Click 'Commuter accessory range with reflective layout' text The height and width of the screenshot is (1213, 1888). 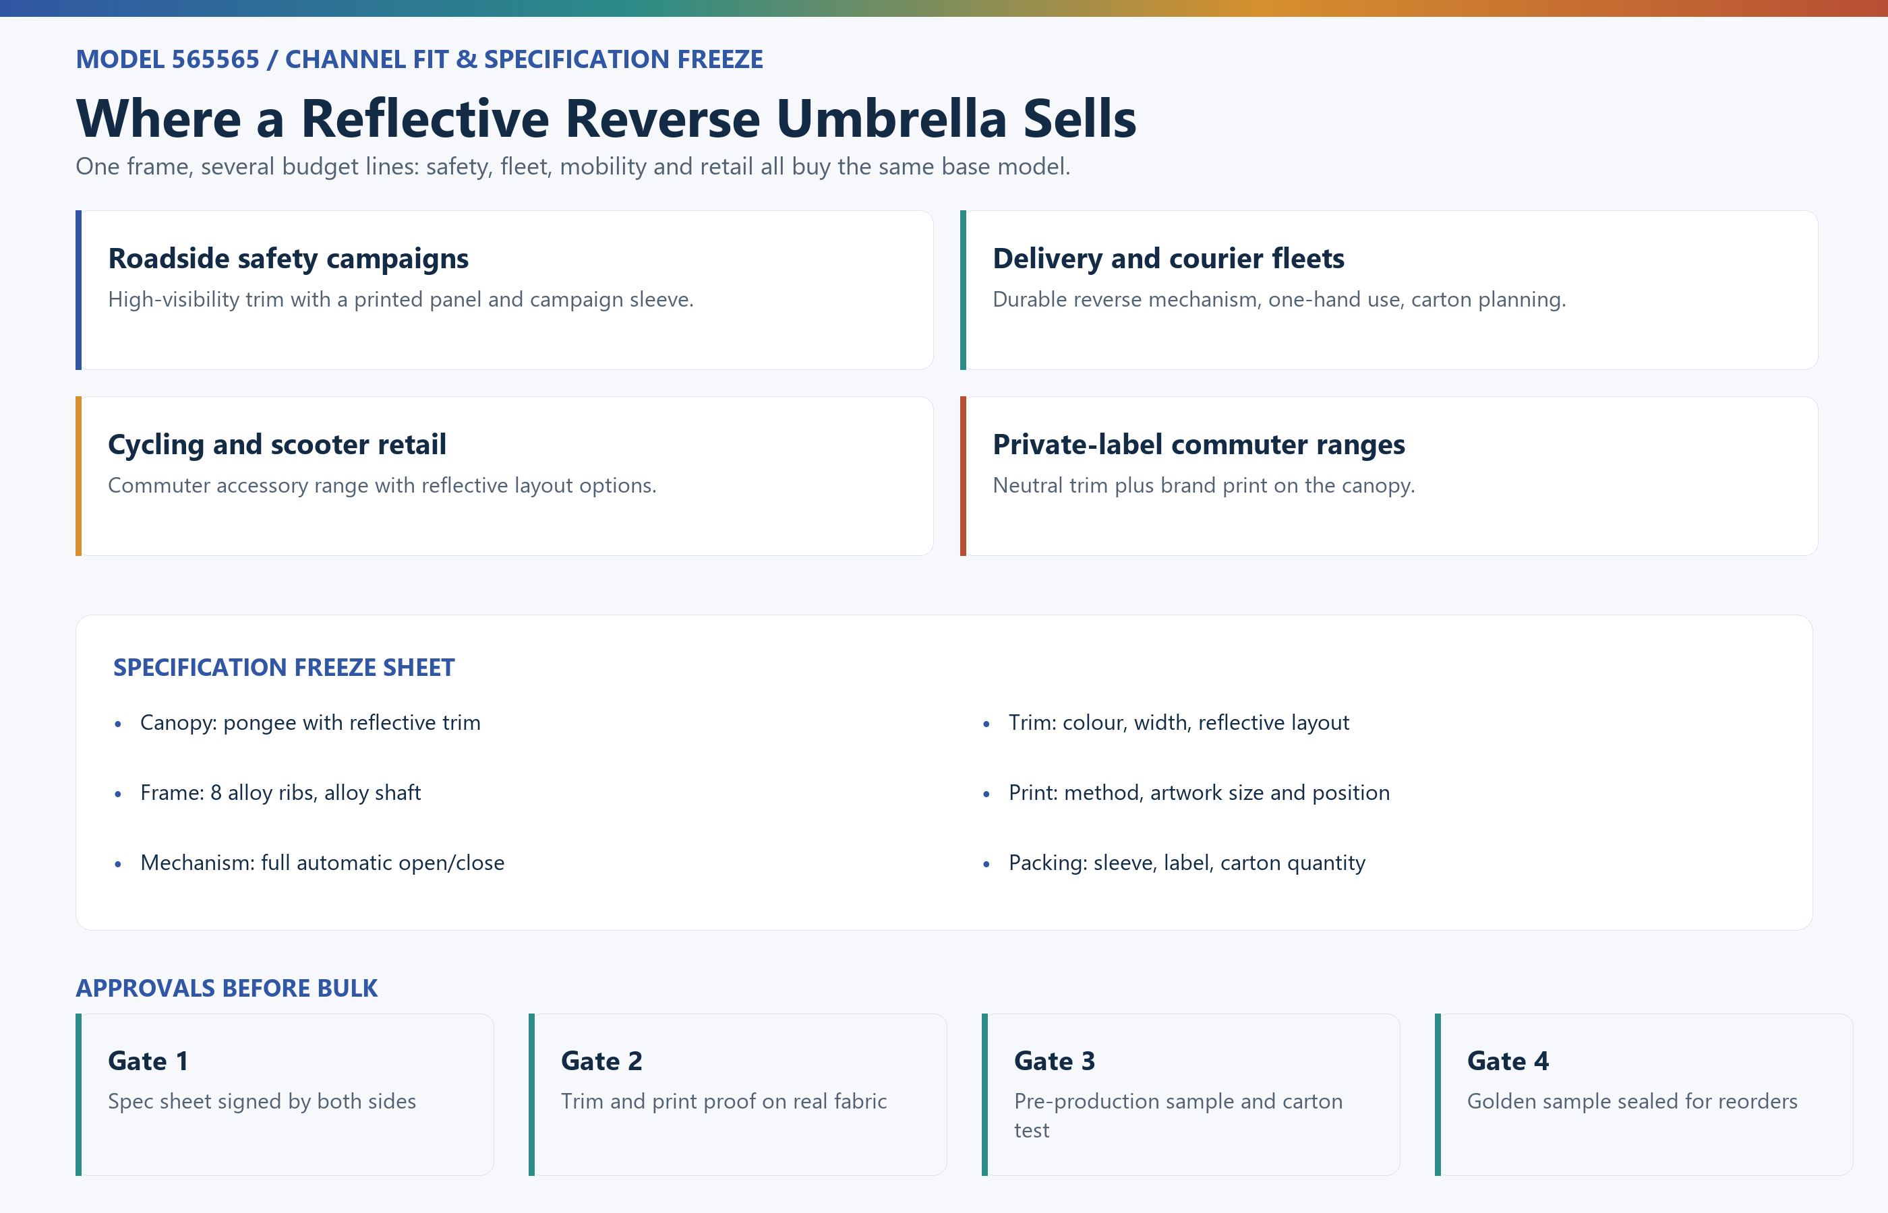[x=382, y=485]
